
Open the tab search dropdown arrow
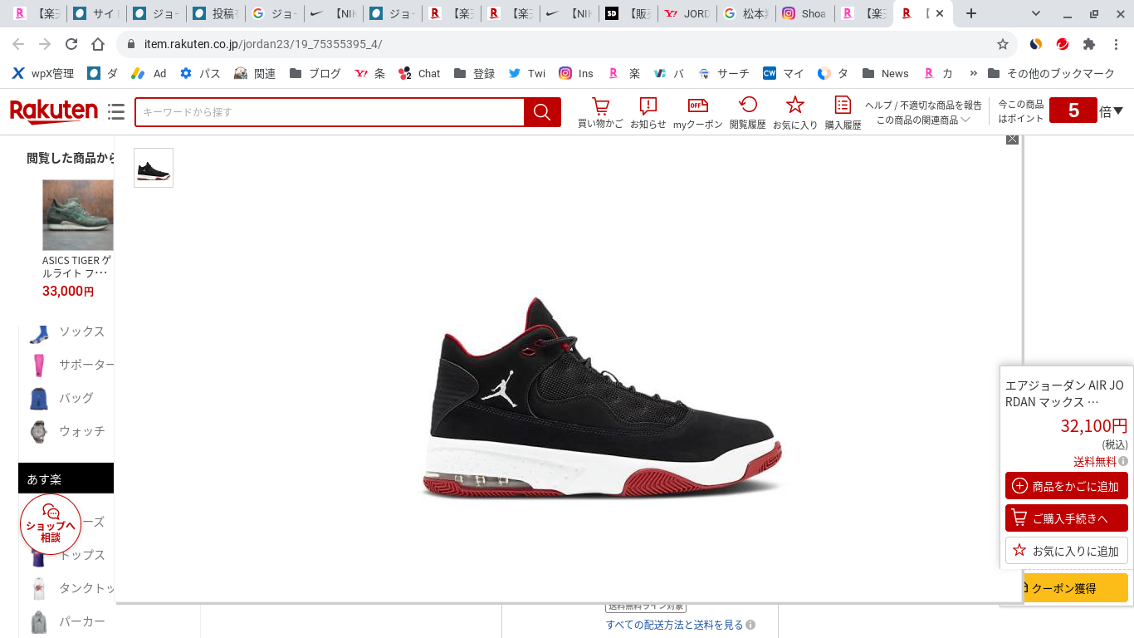click(1036, 13)
